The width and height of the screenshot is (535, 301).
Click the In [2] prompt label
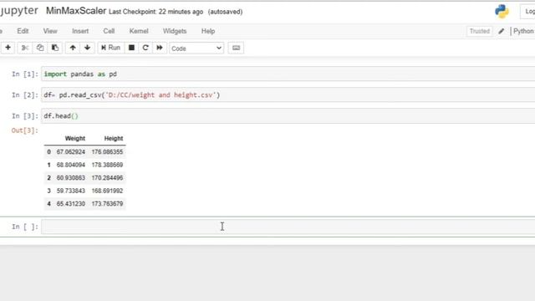click(x=25, y=94)
